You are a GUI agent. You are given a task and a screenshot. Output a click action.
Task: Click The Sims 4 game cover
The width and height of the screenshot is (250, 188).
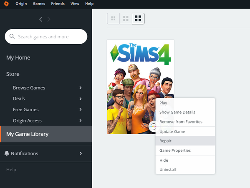click(x=140, y=87)
